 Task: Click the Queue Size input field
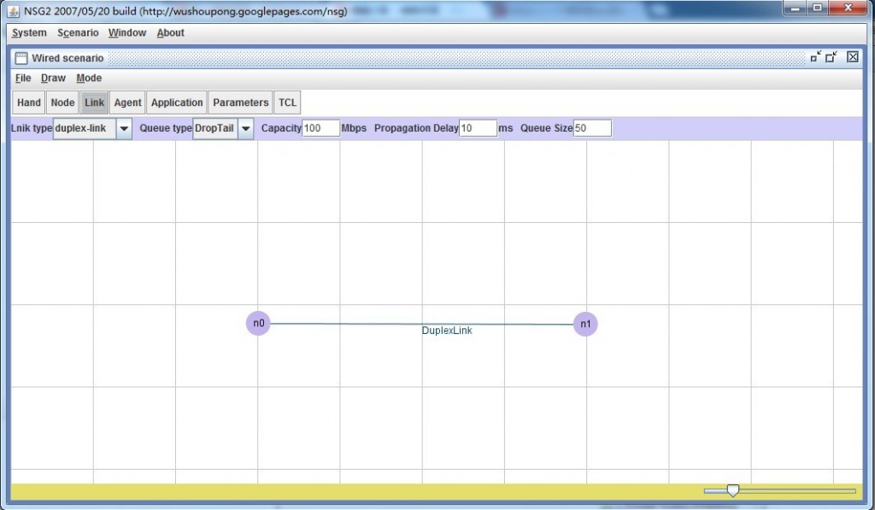click(x=592, y=128)
